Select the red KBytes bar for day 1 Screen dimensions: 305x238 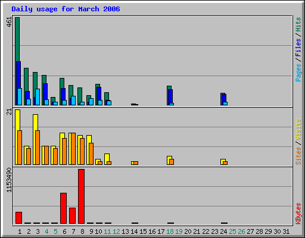pos(18,218)
